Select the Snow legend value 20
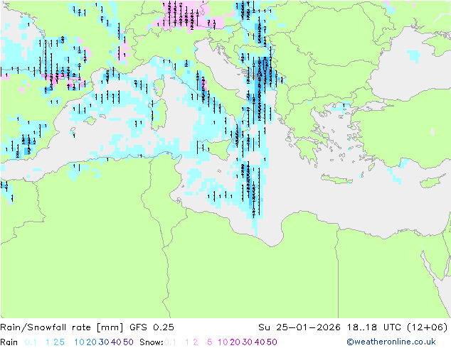Image resolution: width=451 pixels, height=348 pixels. pos(235,342)
